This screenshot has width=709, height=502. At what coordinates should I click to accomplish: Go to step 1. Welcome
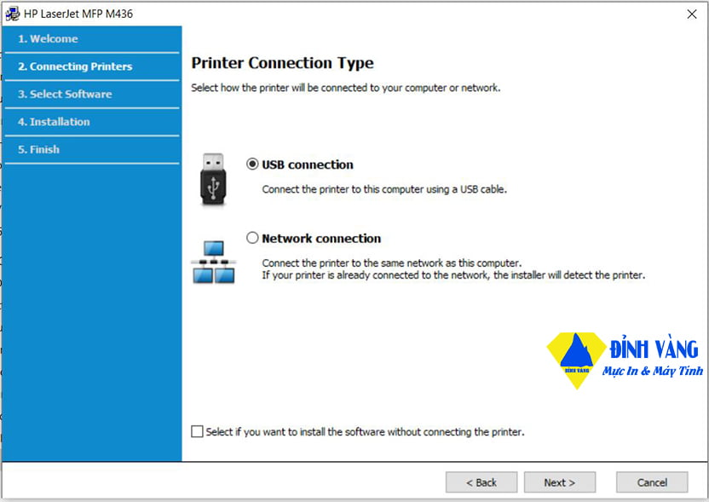pos(91,39)
